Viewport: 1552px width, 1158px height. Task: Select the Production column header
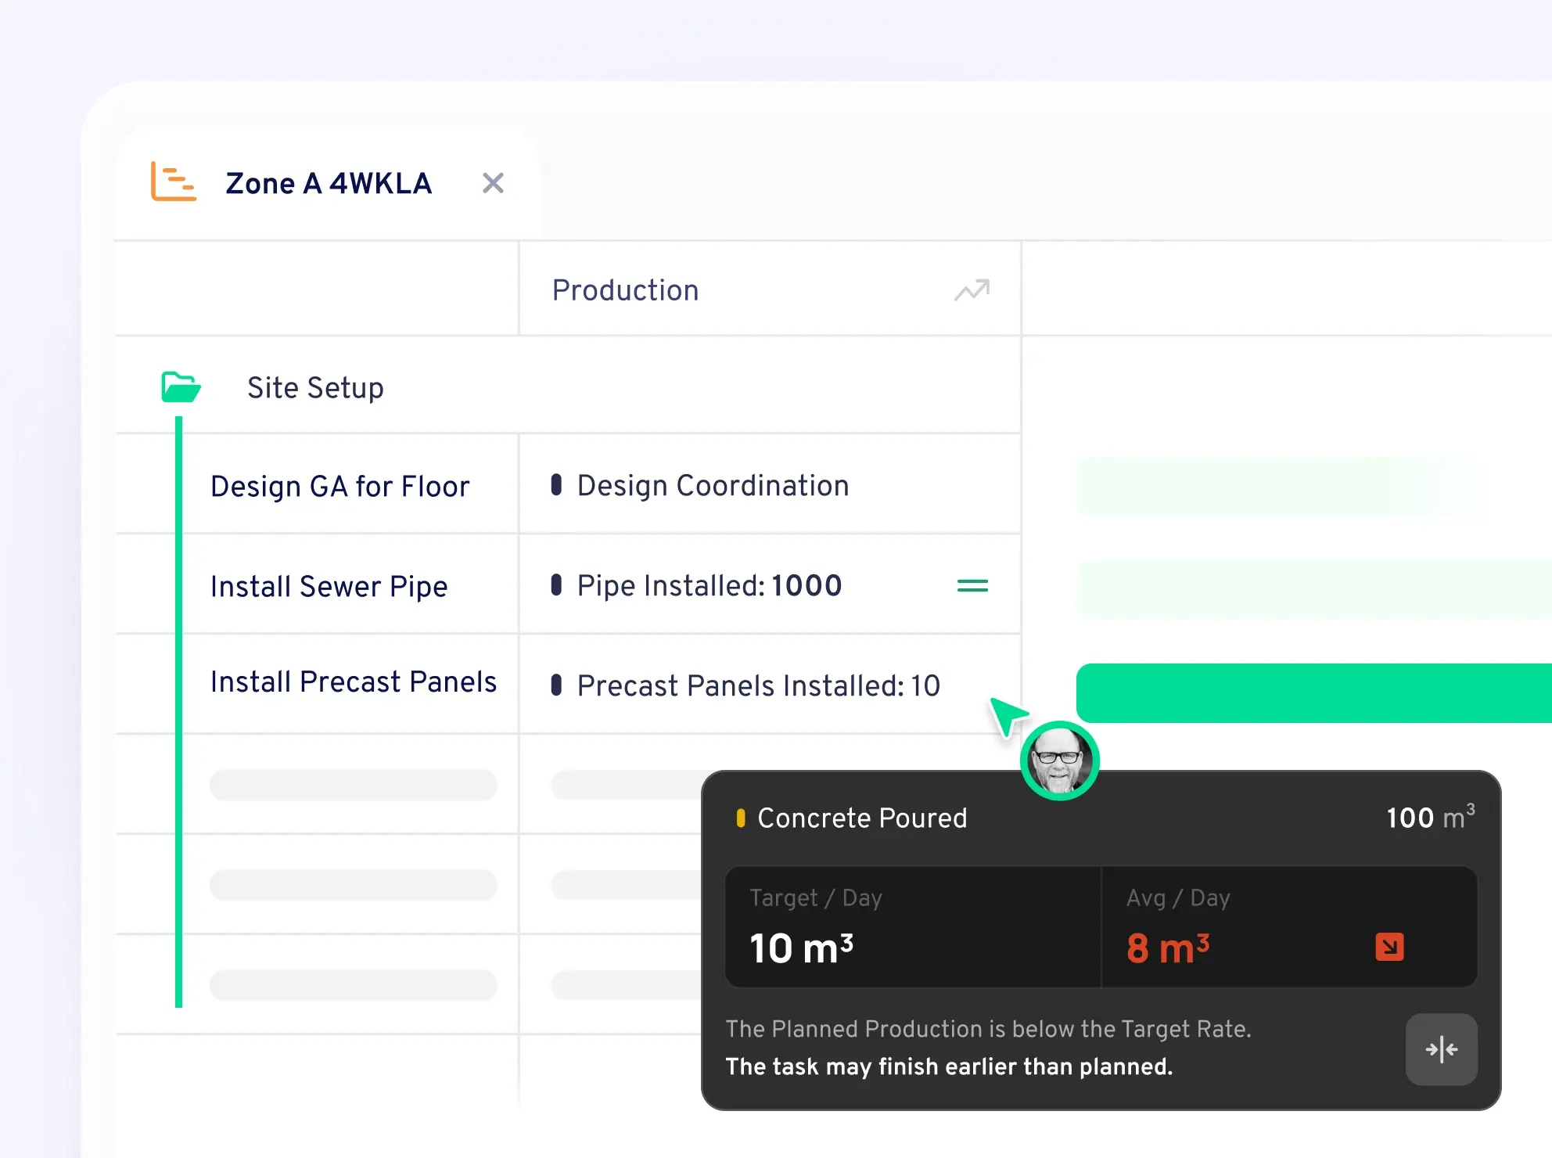coord(770,289)
